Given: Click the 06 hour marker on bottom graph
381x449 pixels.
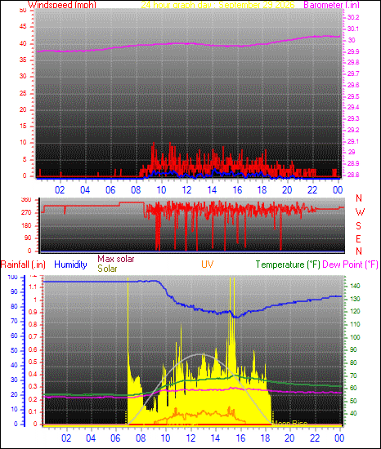Looking at the screenshot, I should tap(115, 438).
